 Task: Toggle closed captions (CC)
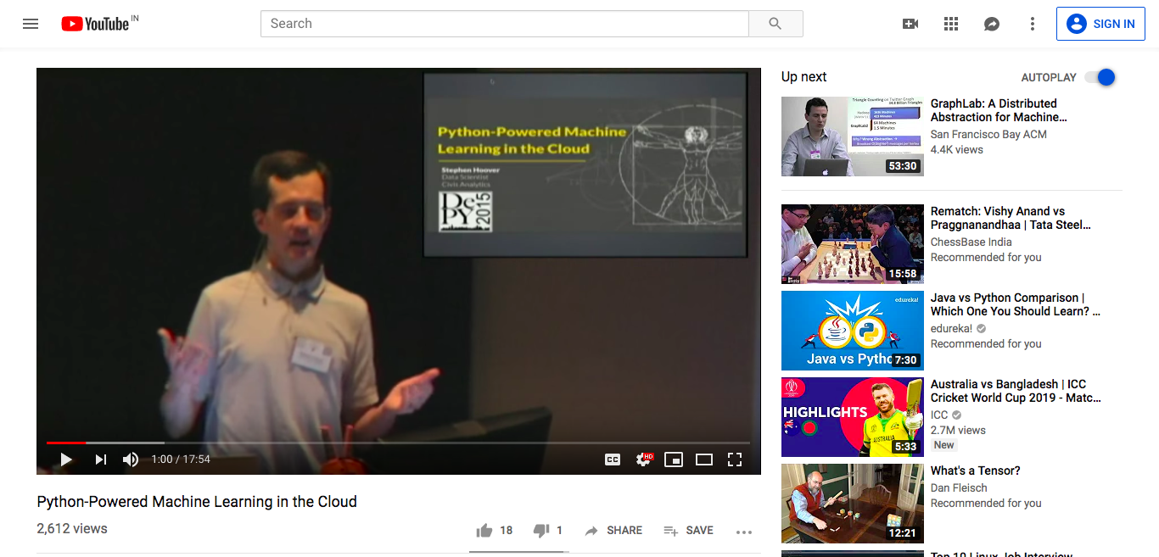[x=613, y=460]
